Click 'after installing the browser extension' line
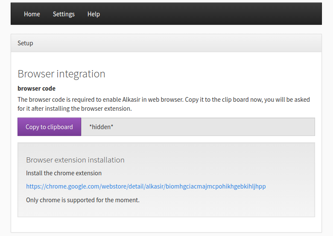 click(x=75, y=109)
